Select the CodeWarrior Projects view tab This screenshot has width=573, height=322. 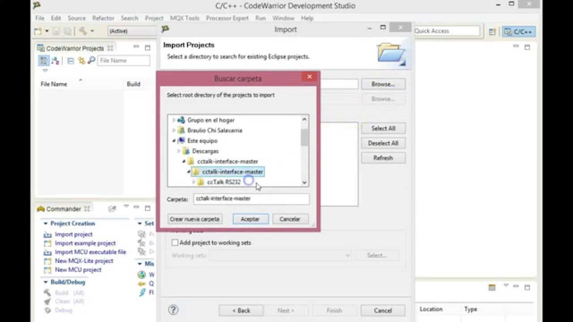point(75,48)
